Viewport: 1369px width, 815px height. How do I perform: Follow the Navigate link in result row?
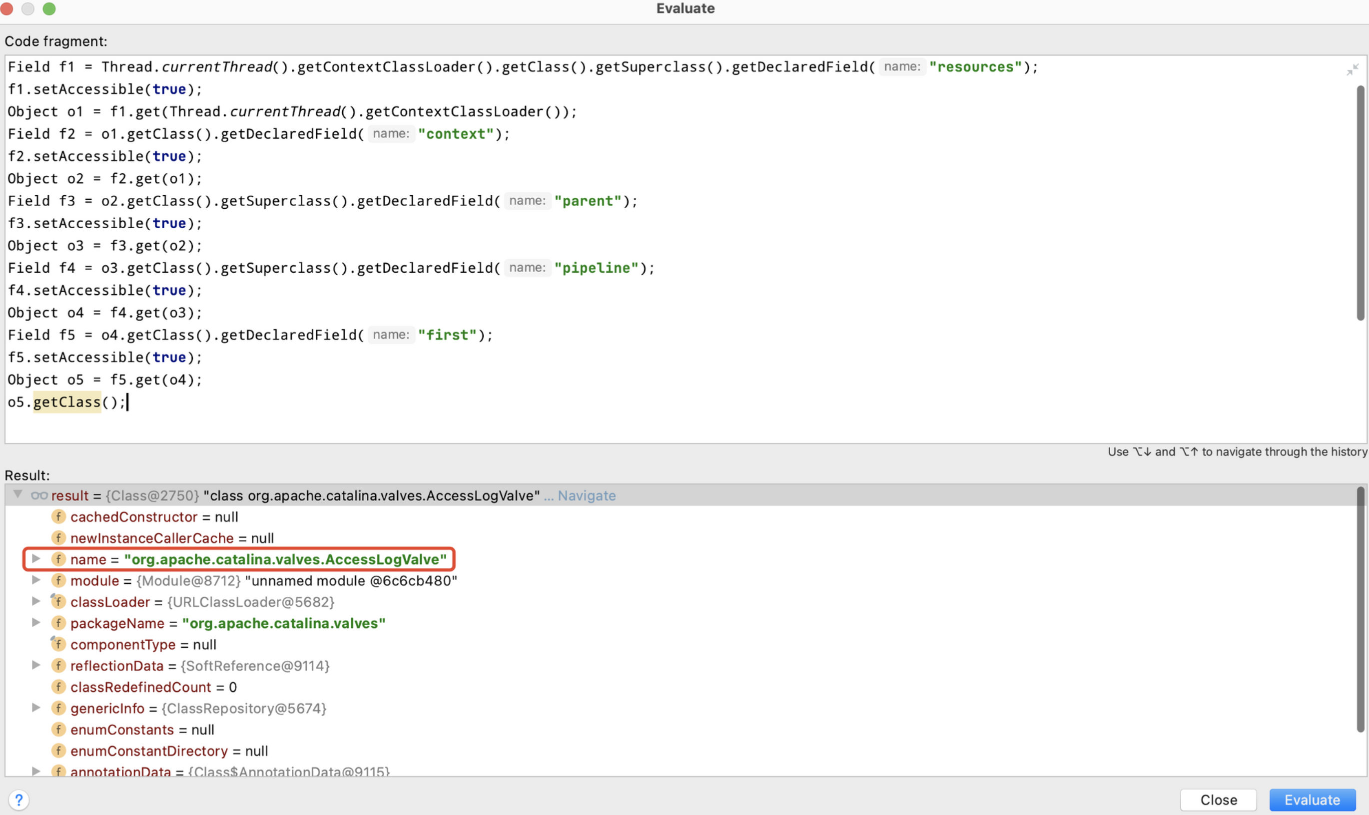pos(586,495)
